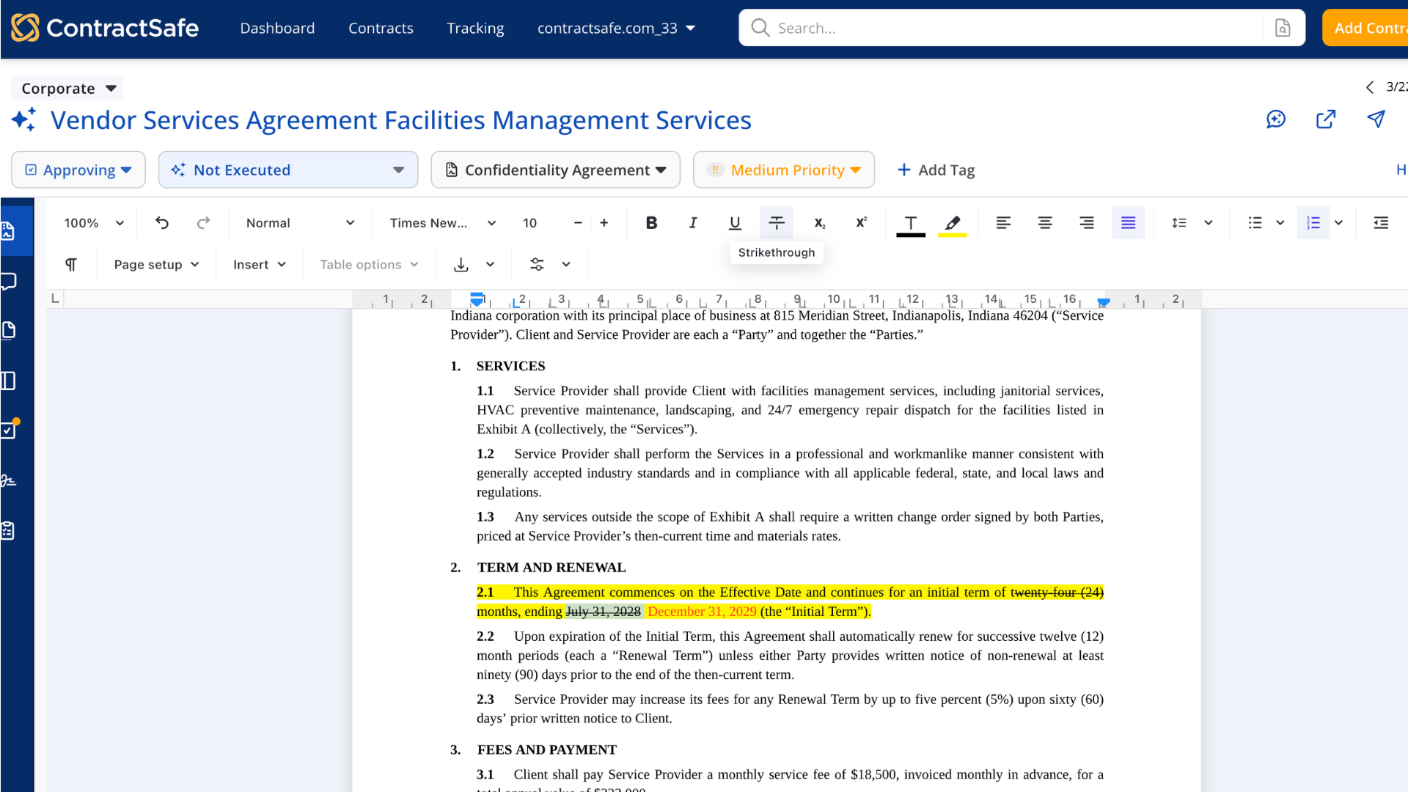
Task: Change the Medium Priority dropdown
Action: coord(784,170)
